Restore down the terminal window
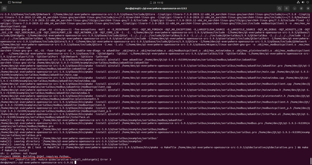The width and height of the screenshot is (312, 165). click(x=301, y=9)
